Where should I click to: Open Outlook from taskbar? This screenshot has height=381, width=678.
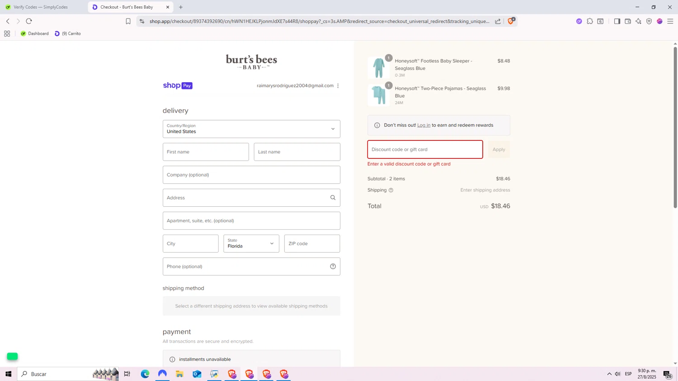click(197, 374)
